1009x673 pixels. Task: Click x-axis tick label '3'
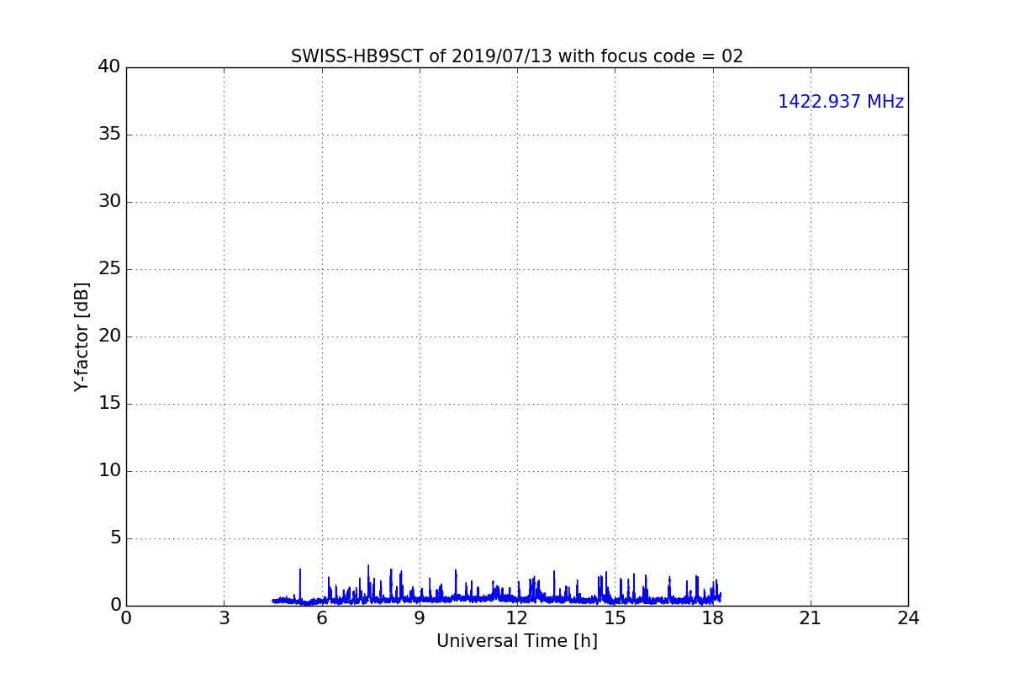[x=224, y=618]
